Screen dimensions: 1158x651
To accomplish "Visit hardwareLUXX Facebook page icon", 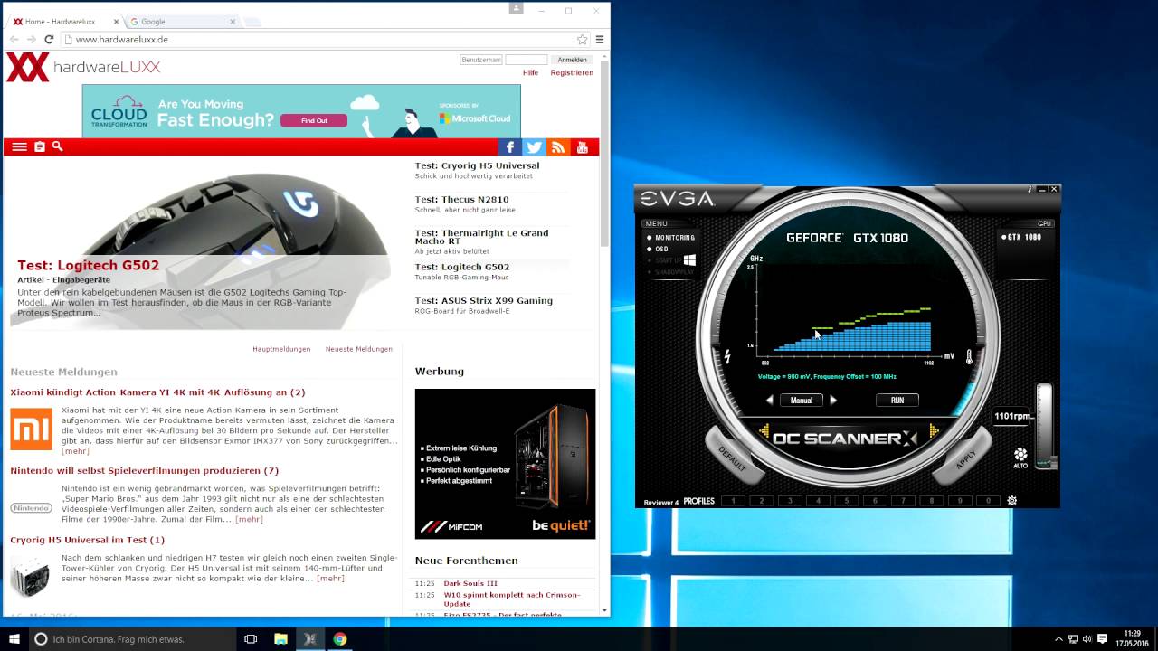I will (x=510, y=147).
